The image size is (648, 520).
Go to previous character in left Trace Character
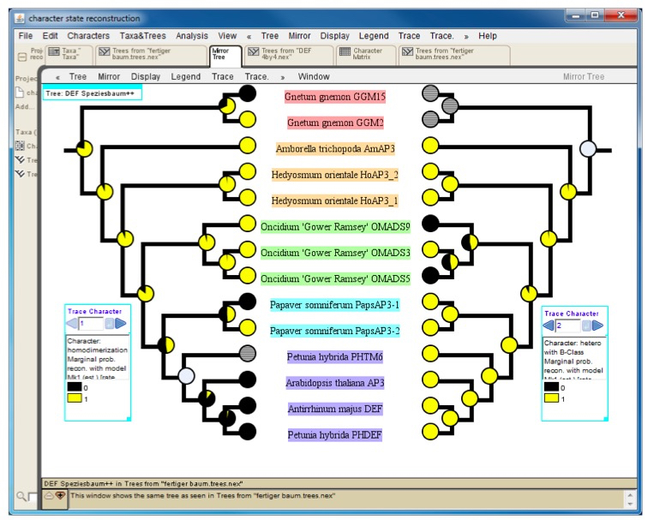pos(72,324)
